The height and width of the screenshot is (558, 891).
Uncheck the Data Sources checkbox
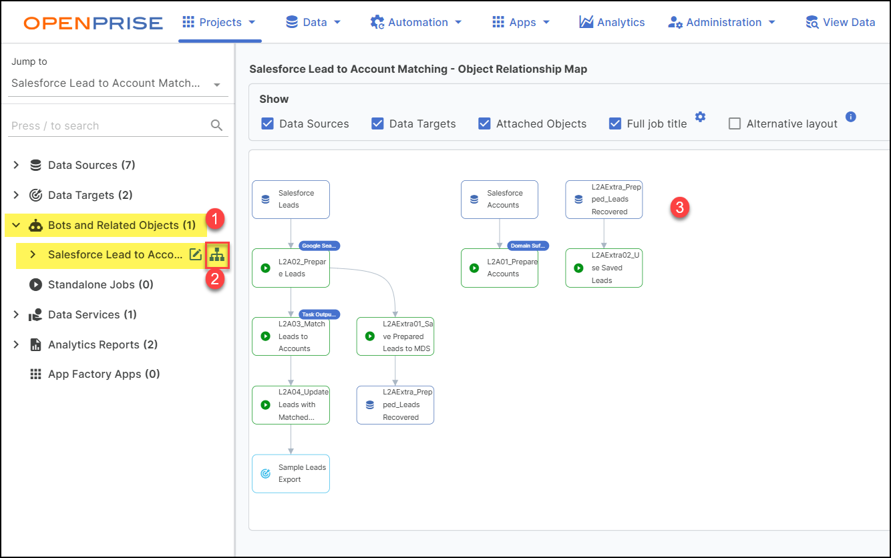267,123
